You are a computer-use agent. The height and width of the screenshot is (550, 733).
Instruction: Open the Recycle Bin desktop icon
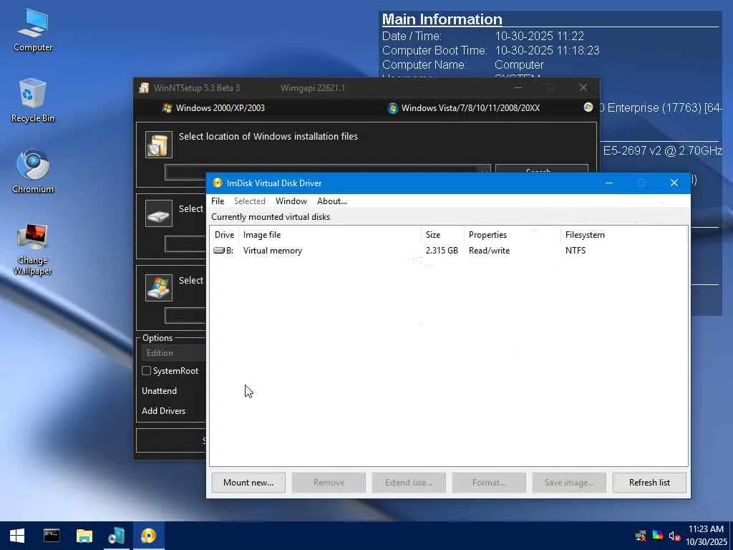(x=33, y=100)
